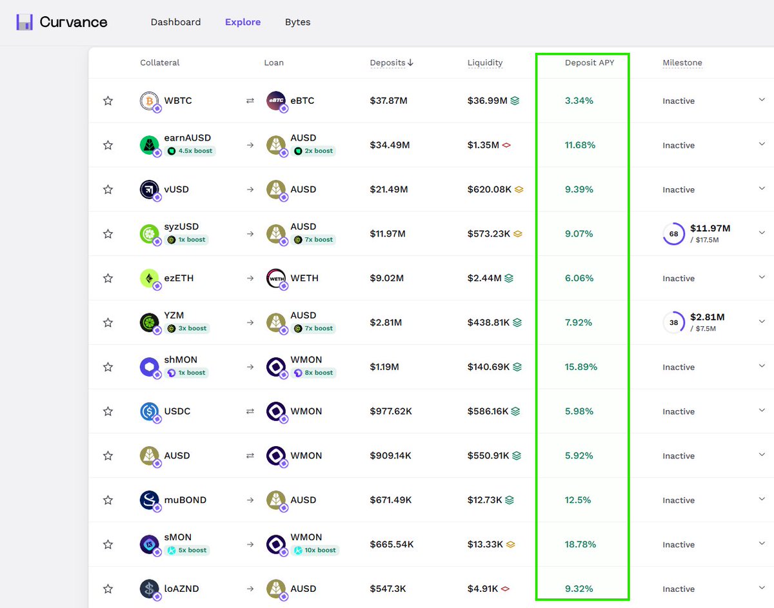Viewport: 774px width, 608px height.
Task: Expand the vUSD row chevron
Action: pyautogui.click(x=762, y=189)
